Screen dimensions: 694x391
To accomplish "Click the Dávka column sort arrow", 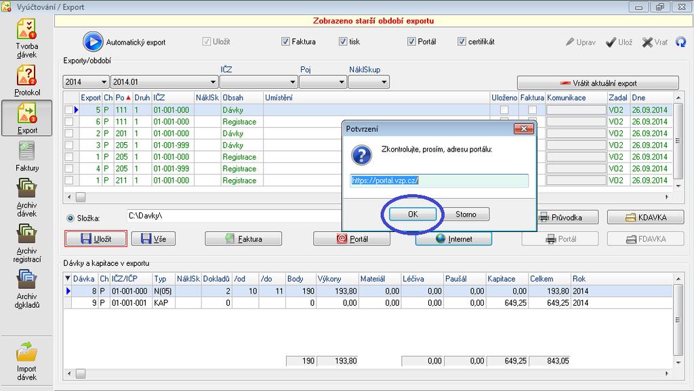I will coord(68,278).
